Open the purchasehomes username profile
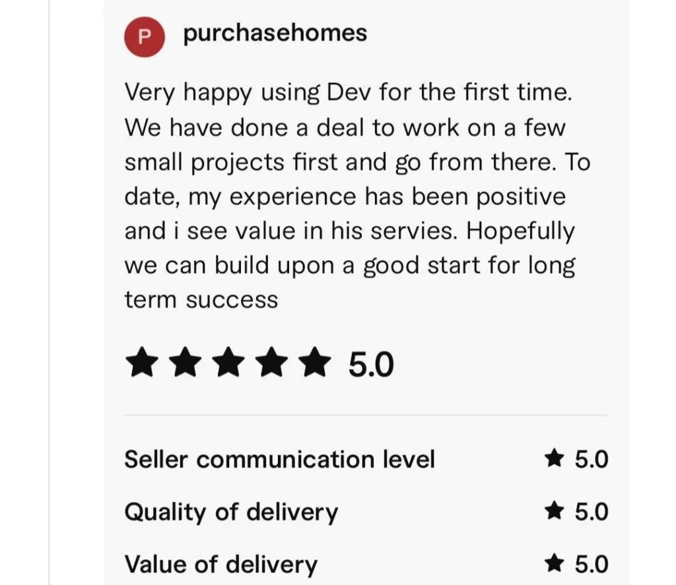The width and height of the screenshot is (676, 585). click(x=275, y=33)
